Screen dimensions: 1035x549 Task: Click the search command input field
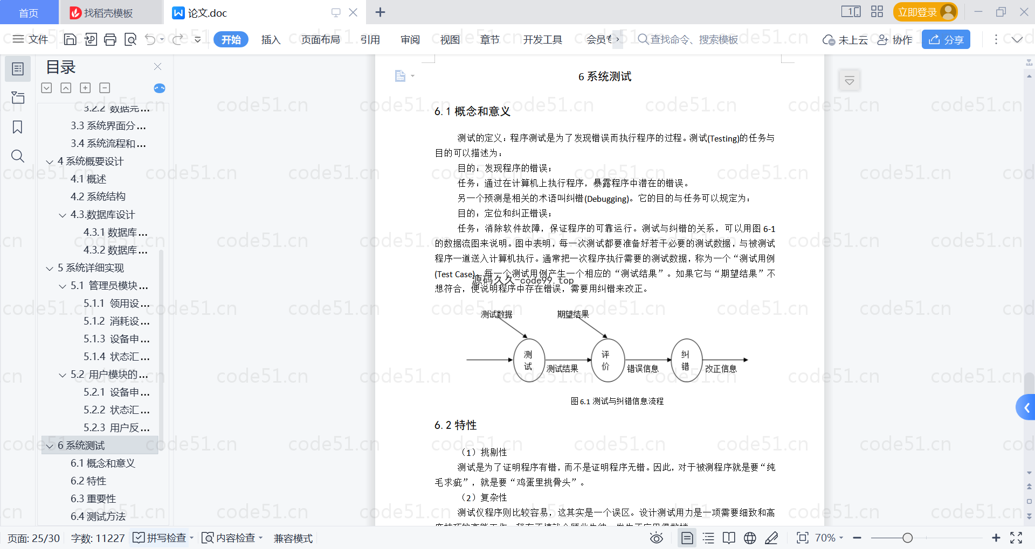(688, 39)
